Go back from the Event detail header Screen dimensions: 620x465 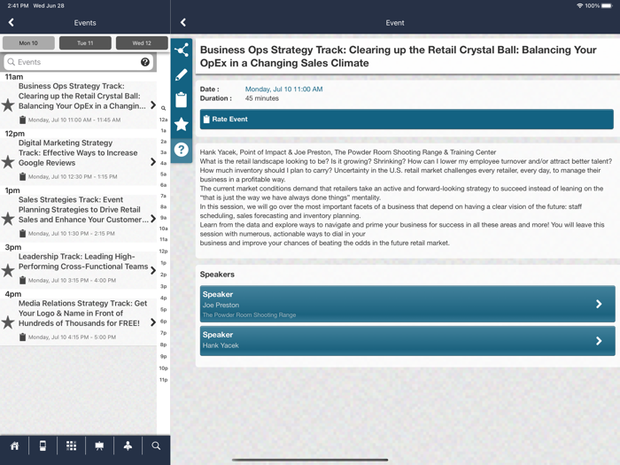183,22
